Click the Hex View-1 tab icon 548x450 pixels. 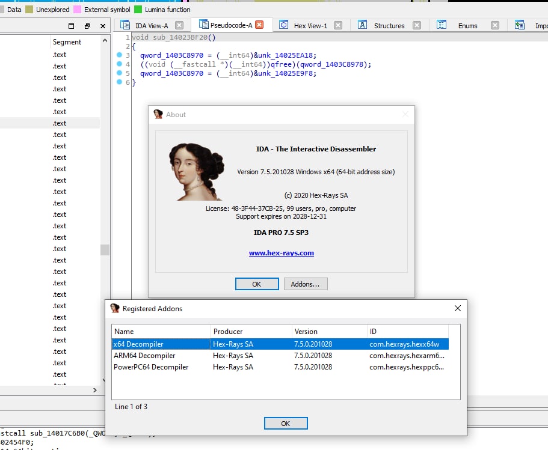tap(283, 25)
